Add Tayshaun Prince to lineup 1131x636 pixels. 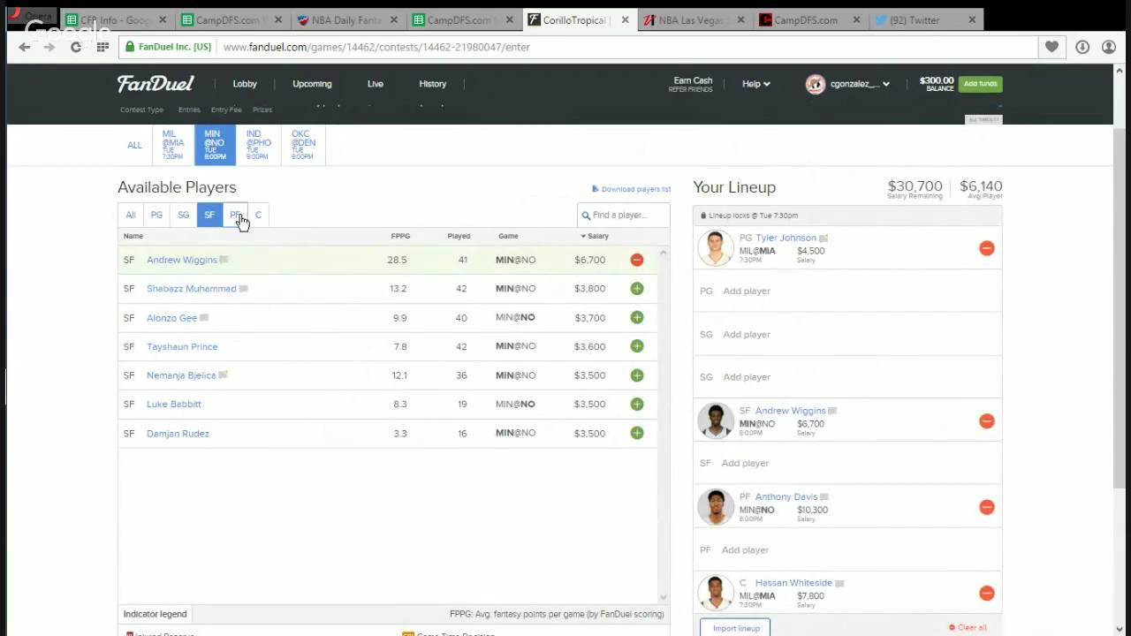point(636,346)
